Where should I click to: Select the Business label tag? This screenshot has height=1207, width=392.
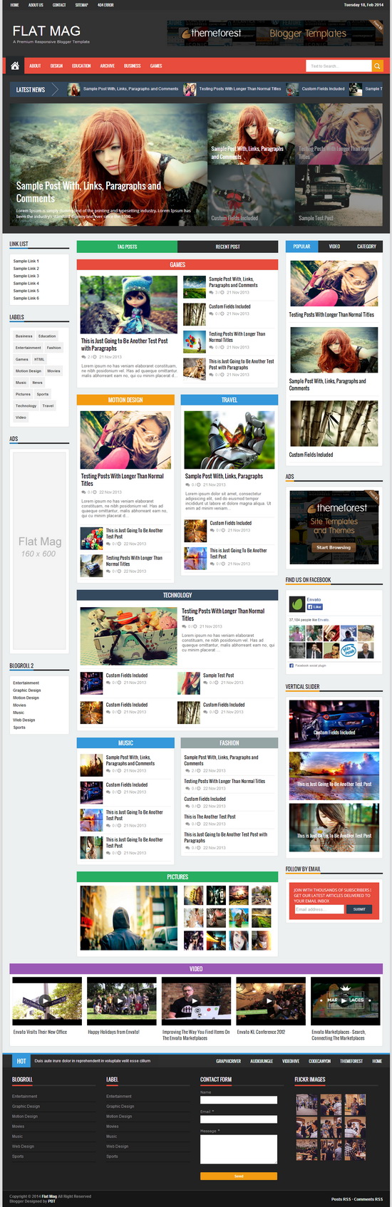coord(24,336)
